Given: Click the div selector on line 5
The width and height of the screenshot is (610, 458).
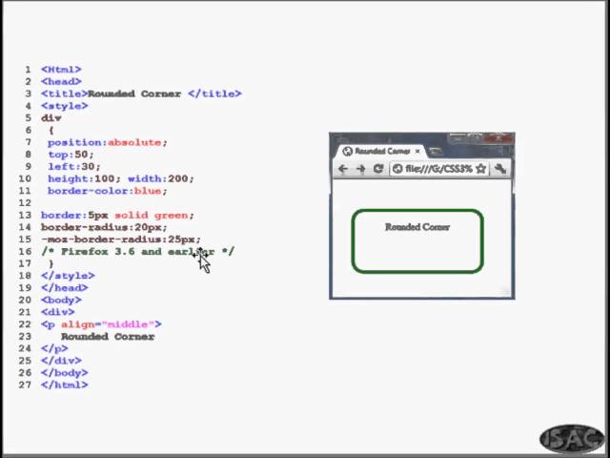Looking at the screenshot, I should click(51, 118).
